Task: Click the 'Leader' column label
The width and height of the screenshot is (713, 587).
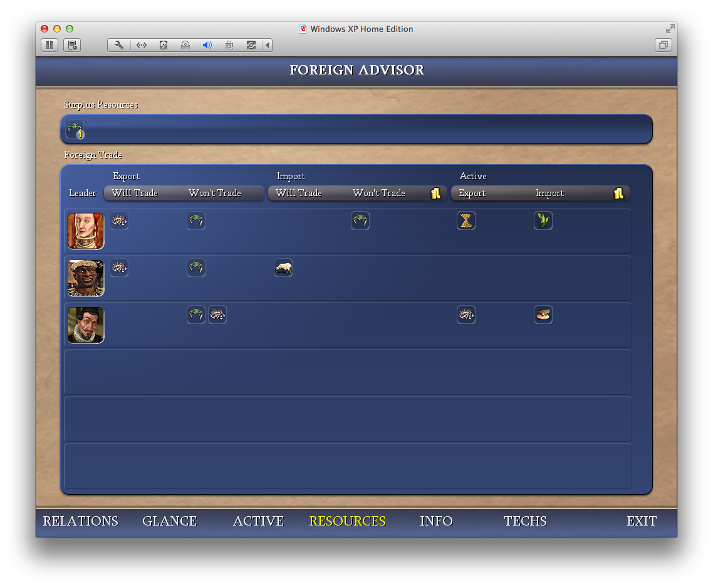Action: tap(82, 193)
